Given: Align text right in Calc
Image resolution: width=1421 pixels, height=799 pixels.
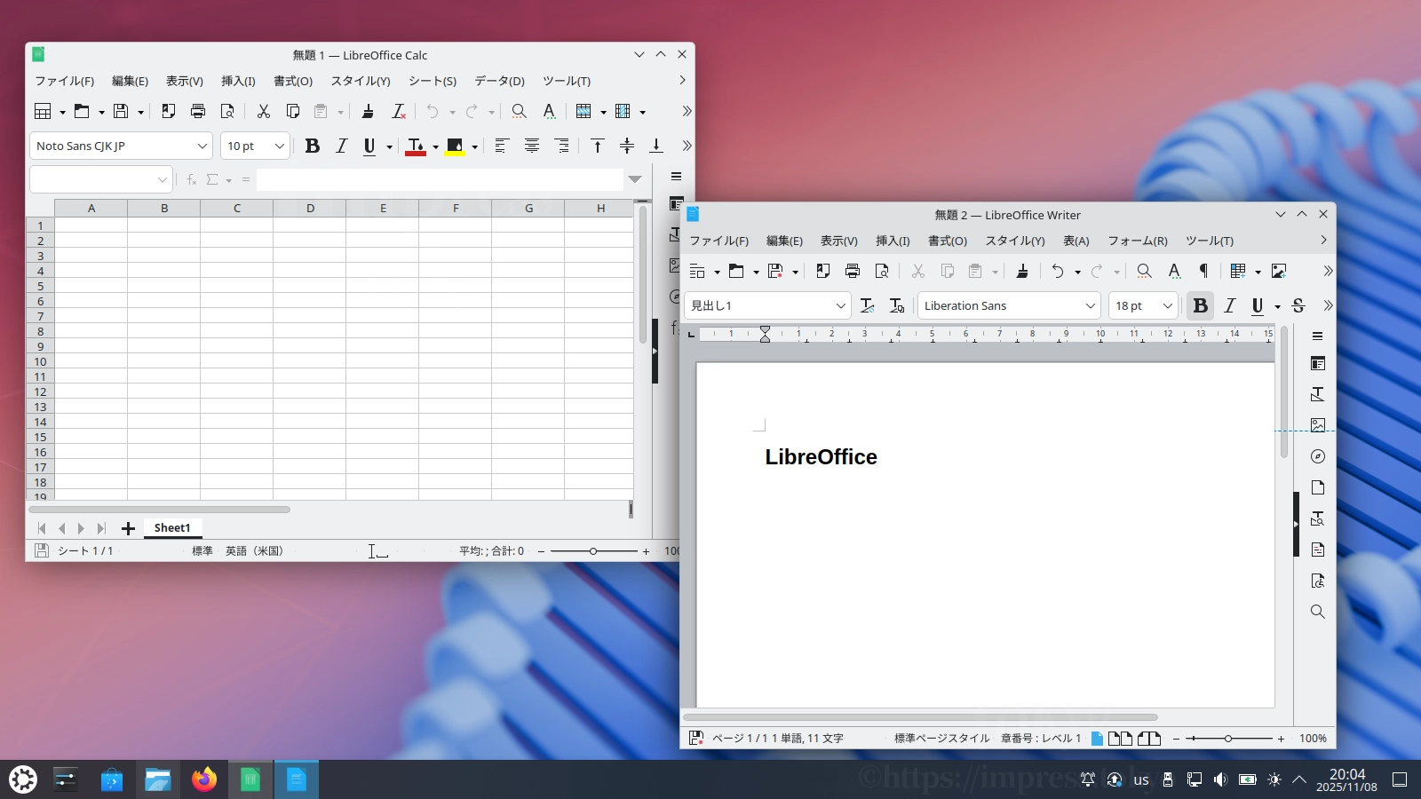Looking at the screenshot, I should coord(562,146).
